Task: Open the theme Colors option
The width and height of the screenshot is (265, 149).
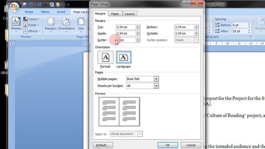Action: point(32,19)
